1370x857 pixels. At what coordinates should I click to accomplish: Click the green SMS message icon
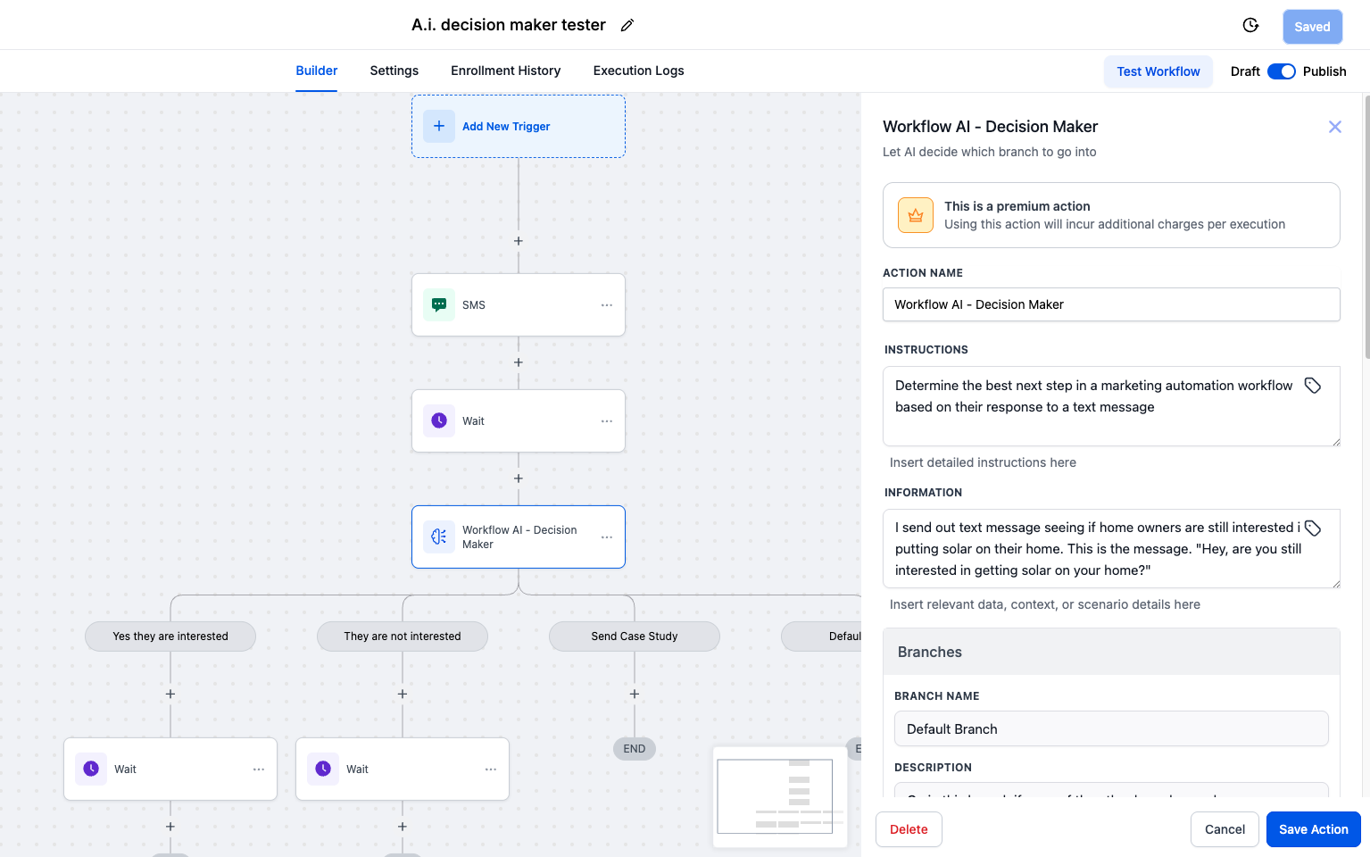[438, 304]
